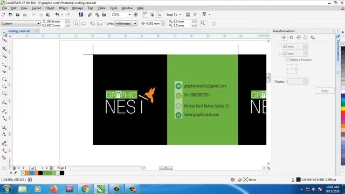Click the orange swatch in document palette
This screenshot has height=194, width=345.
coord(27,173)
